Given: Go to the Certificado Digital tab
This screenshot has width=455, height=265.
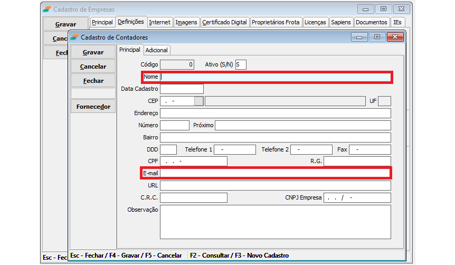Looking at the screenshot, I should 224,22.
